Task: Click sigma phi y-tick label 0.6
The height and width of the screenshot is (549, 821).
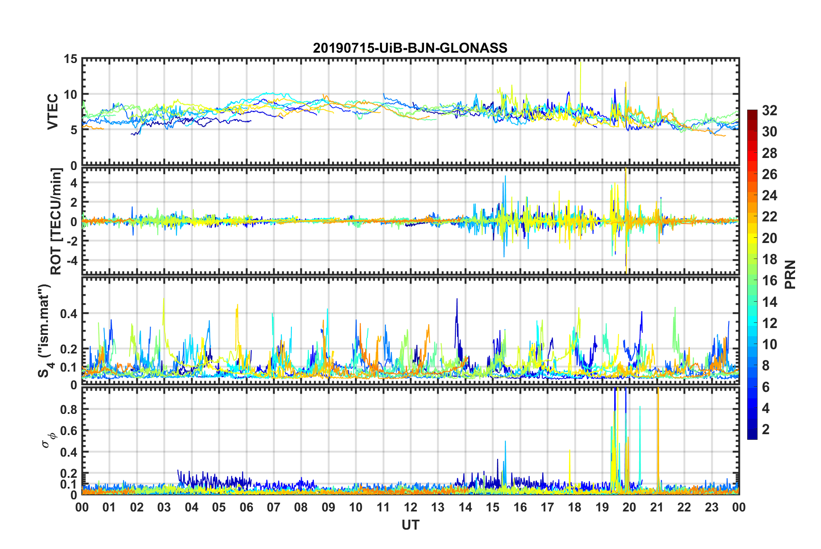Action: pyautogui.click(x=69, y=431)
